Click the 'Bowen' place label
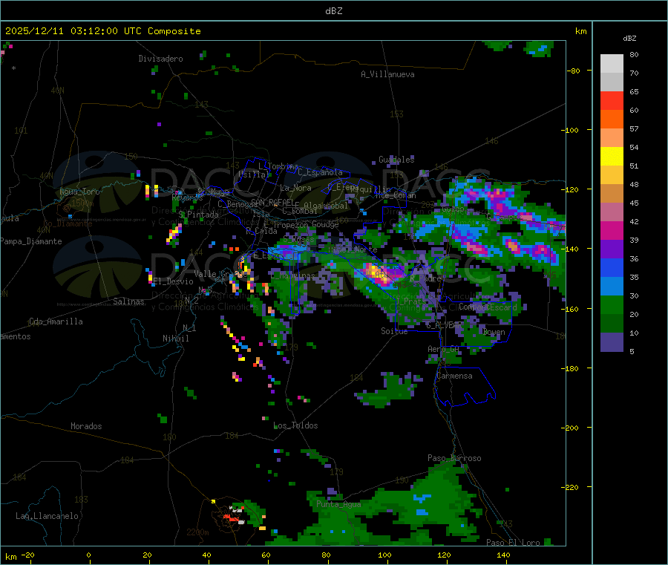The width and height of the screenshot is (668, 565). click(494, 332)
